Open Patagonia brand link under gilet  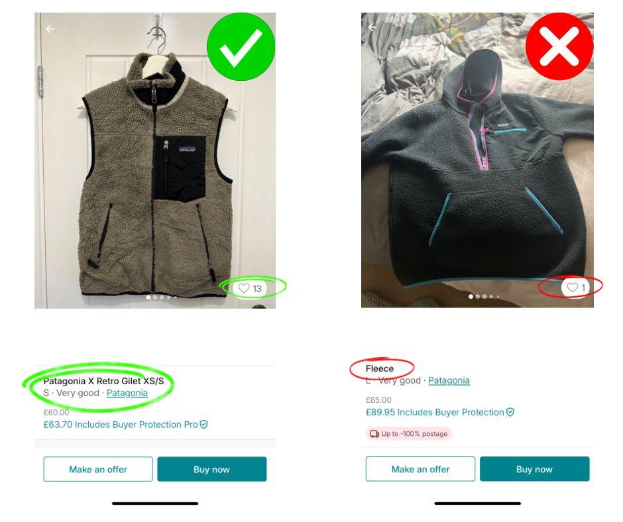127,393
